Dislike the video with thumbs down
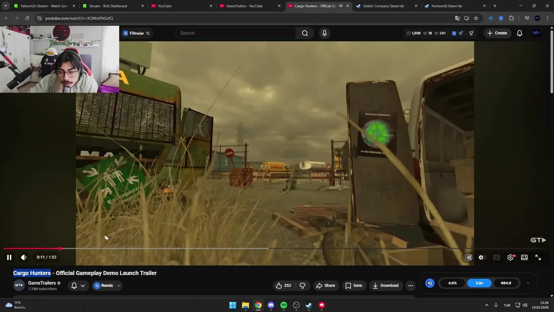 (303, 286)
